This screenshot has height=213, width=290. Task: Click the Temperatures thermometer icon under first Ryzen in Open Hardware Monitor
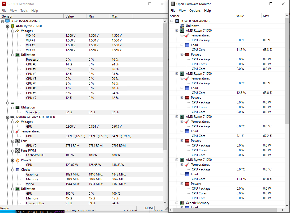(x=187, y=35)
